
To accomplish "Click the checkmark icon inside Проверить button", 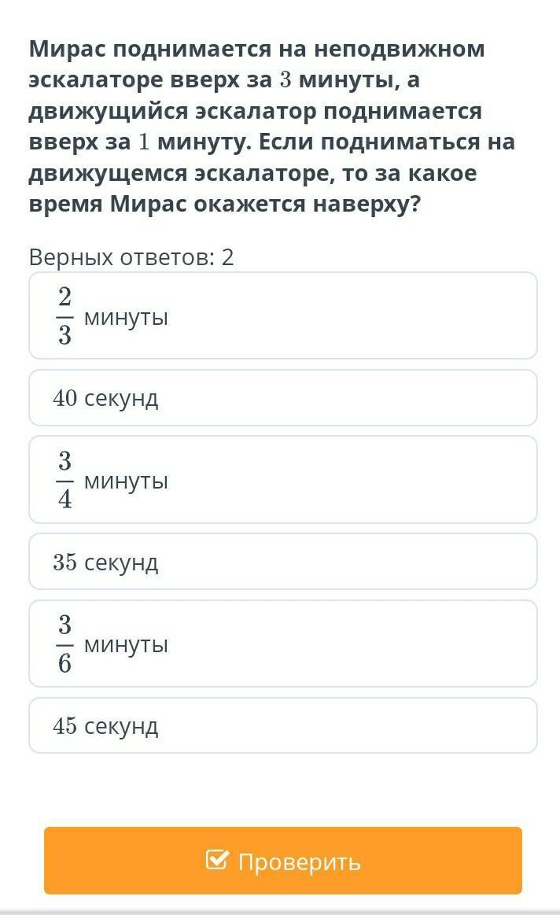I will pos(217,861).
